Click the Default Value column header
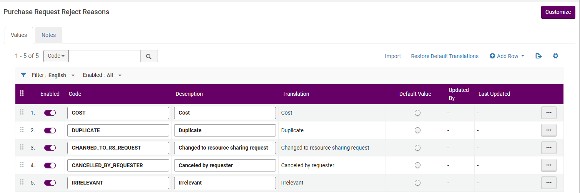Viewport: 580px width, 193px height. (415, 94)
